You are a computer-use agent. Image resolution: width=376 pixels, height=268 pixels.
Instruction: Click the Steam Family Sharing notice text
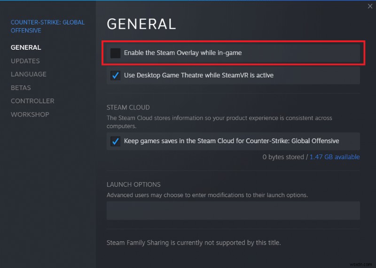click(194, 243)
